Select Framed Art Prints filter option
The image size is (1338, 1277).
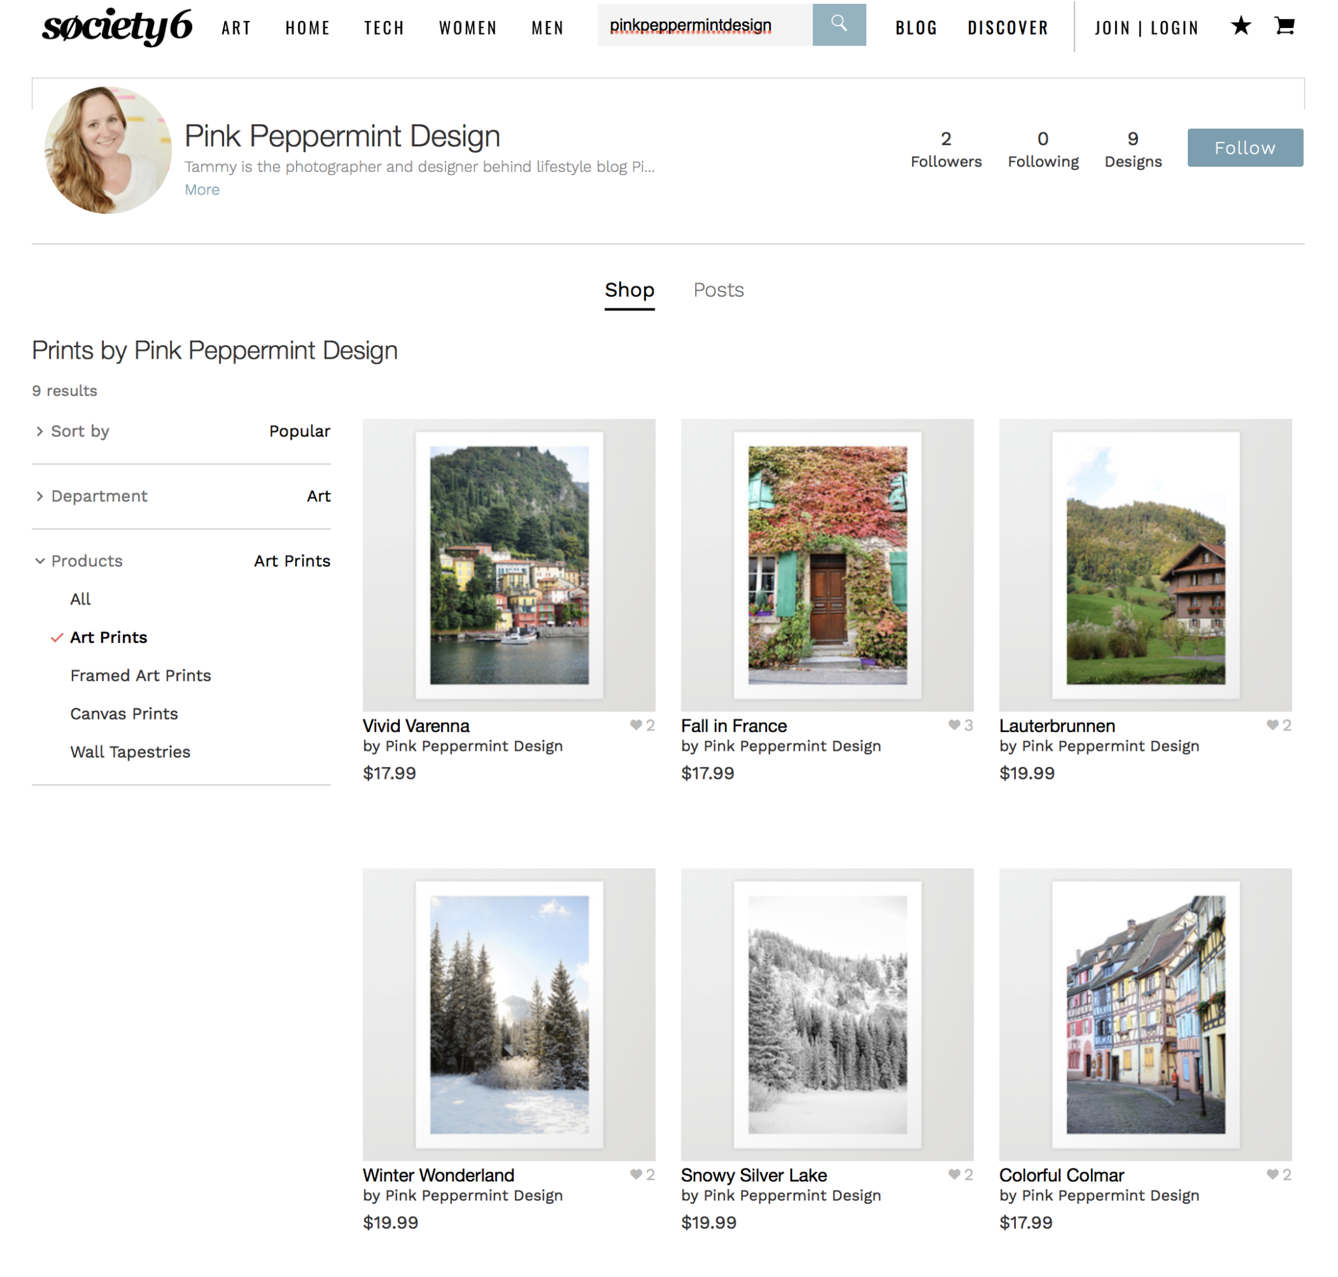(x=141, y=675)
